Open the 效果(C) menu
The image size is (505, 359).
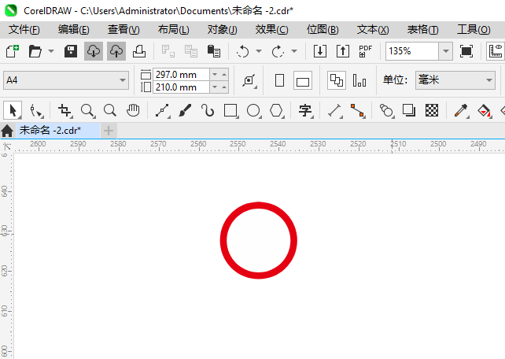coord(272,30)
